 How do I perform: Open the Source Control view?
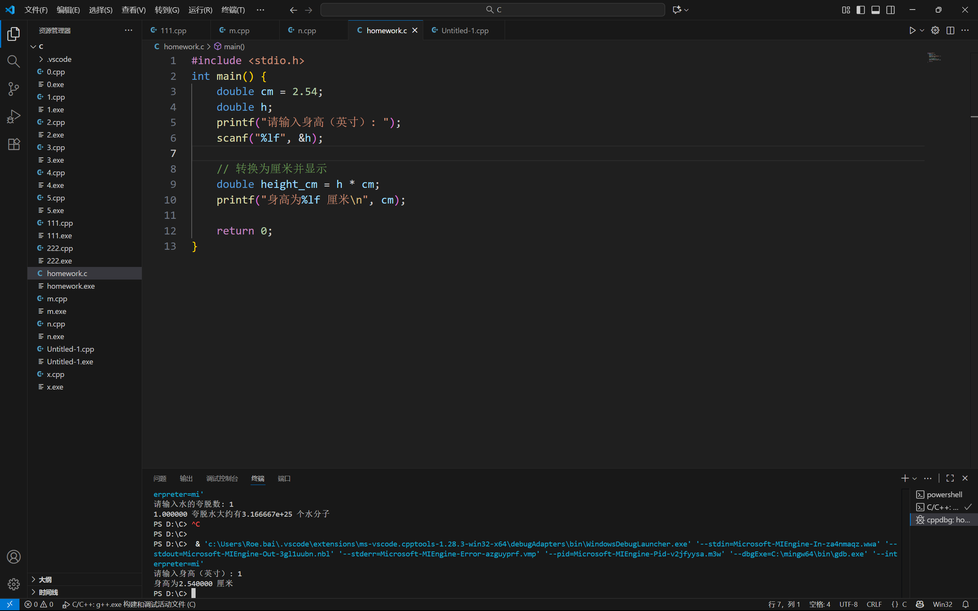[13, 89]
